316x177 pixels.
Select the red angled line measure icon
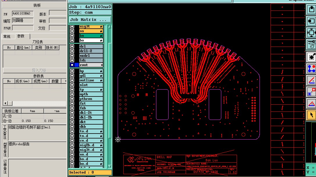click(x=311, y=80)
